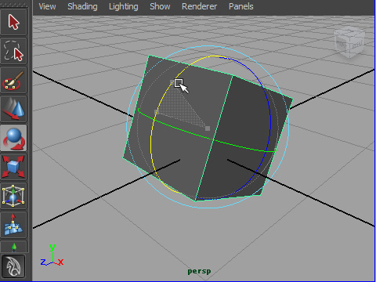Click the Show Manipulator green arrow icon
The width and height of the screenshot is (376, 282).
tap(13, 247)
